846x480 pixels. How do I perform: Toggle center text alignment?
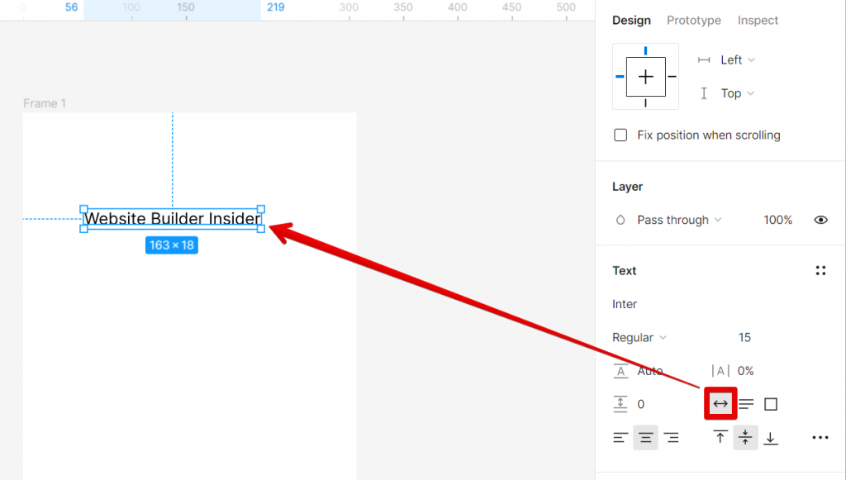645,437
